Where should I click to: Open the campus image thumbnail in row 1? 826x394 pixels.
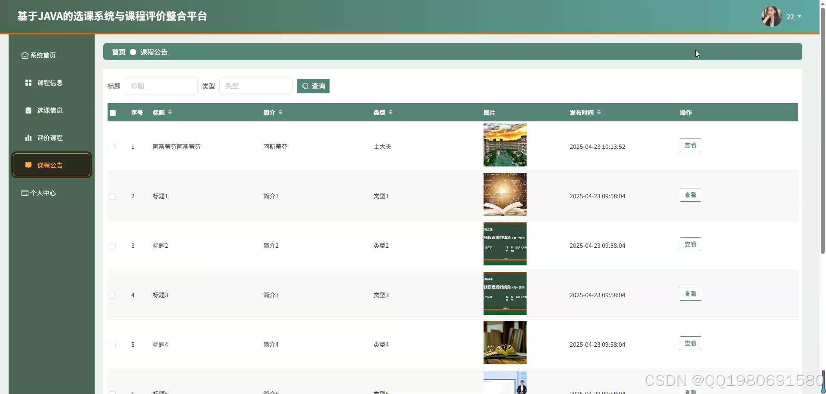pyautogui.click(x=505, y=145)
